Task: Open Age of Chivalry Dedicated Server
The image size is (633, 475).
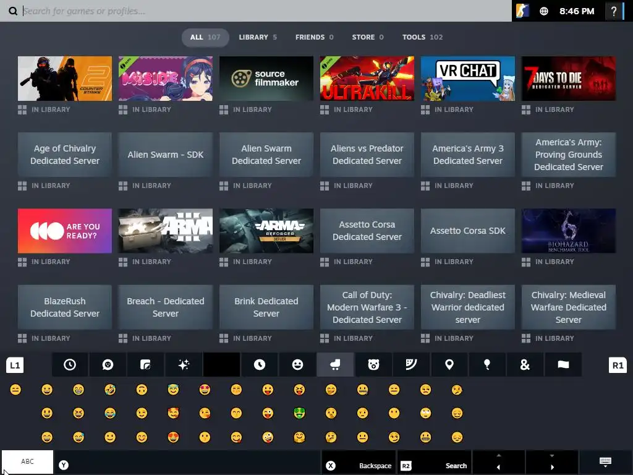Action: coord(64,154)
